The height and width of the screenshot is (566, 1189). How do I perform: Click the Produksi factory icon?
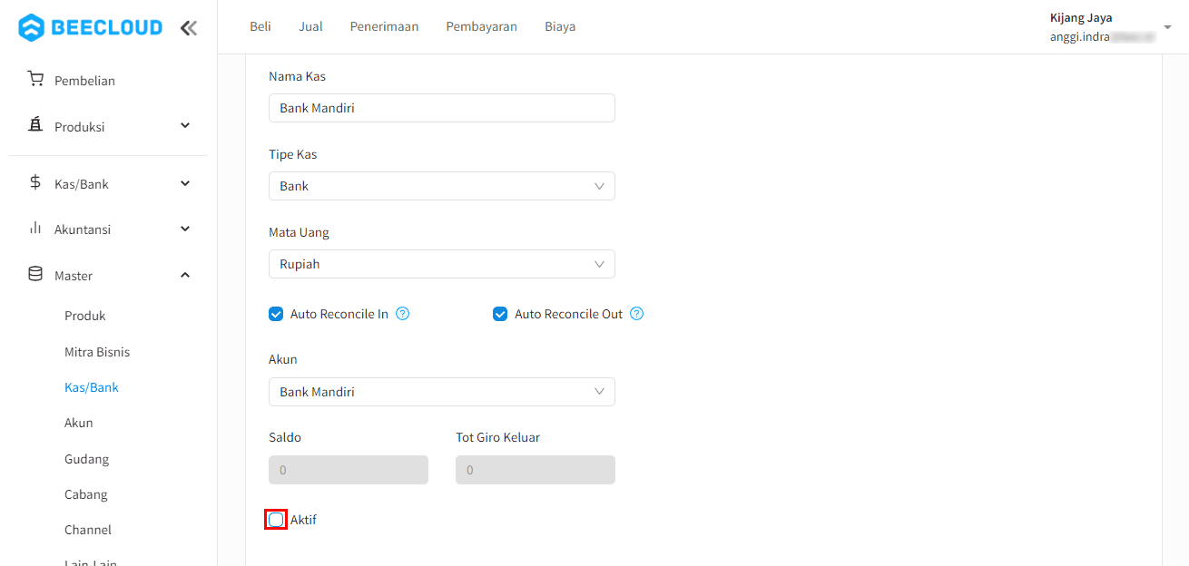[35, 125]
